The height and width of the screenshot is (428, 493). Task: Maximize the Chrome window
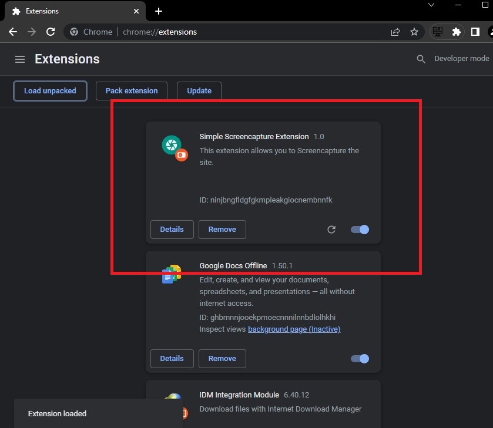pyautogui.click(x=485, y=5)
